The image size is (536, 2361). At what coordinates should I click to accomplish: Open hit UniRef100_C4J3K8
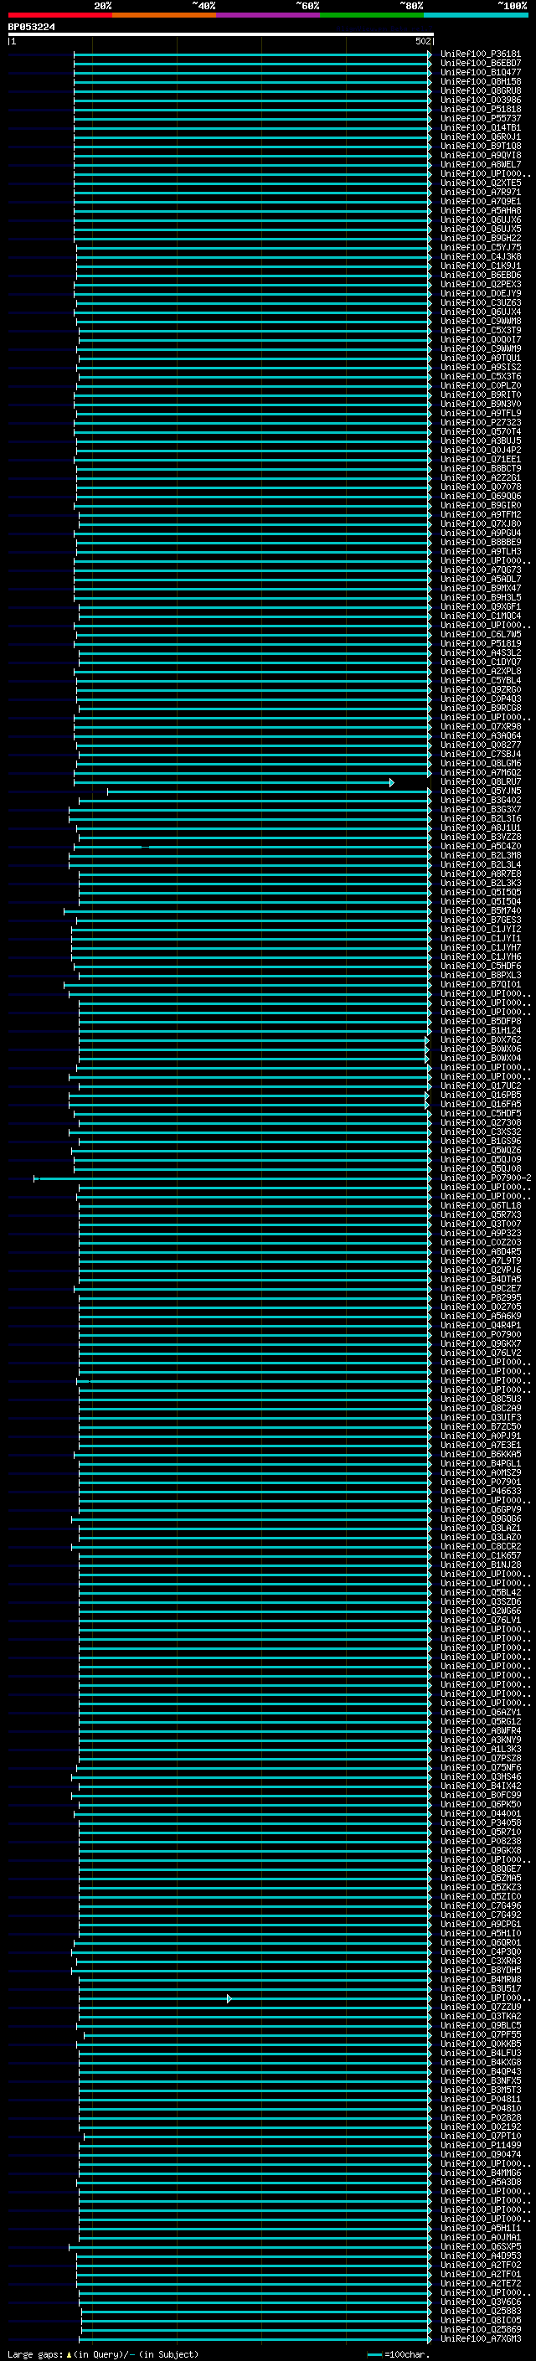480,256
